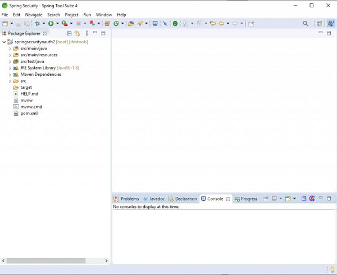
Task: Click the red circular A console icon
Action: point(312,199)
